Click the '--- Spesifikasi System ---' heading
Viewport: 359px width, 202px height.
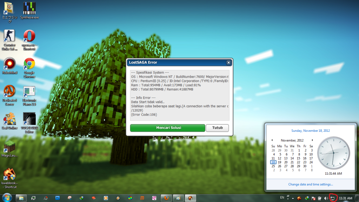point(150,72)
